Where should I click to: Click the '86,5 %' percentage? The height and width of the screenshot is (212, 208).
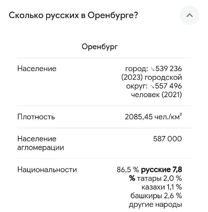[128, 170]
